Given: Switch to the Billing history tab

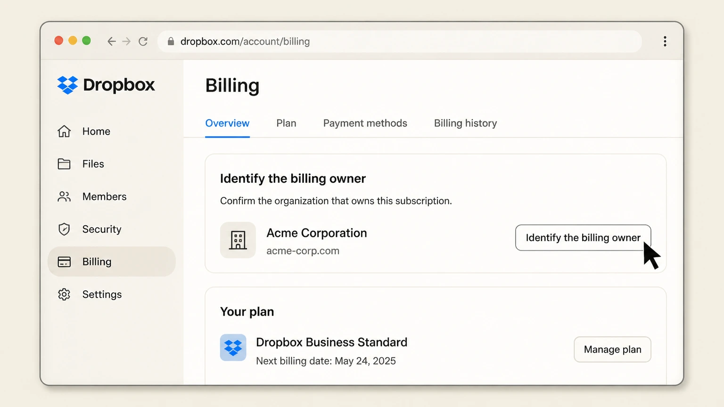Looking at the screenshot, I should click(x=465, y=123).
